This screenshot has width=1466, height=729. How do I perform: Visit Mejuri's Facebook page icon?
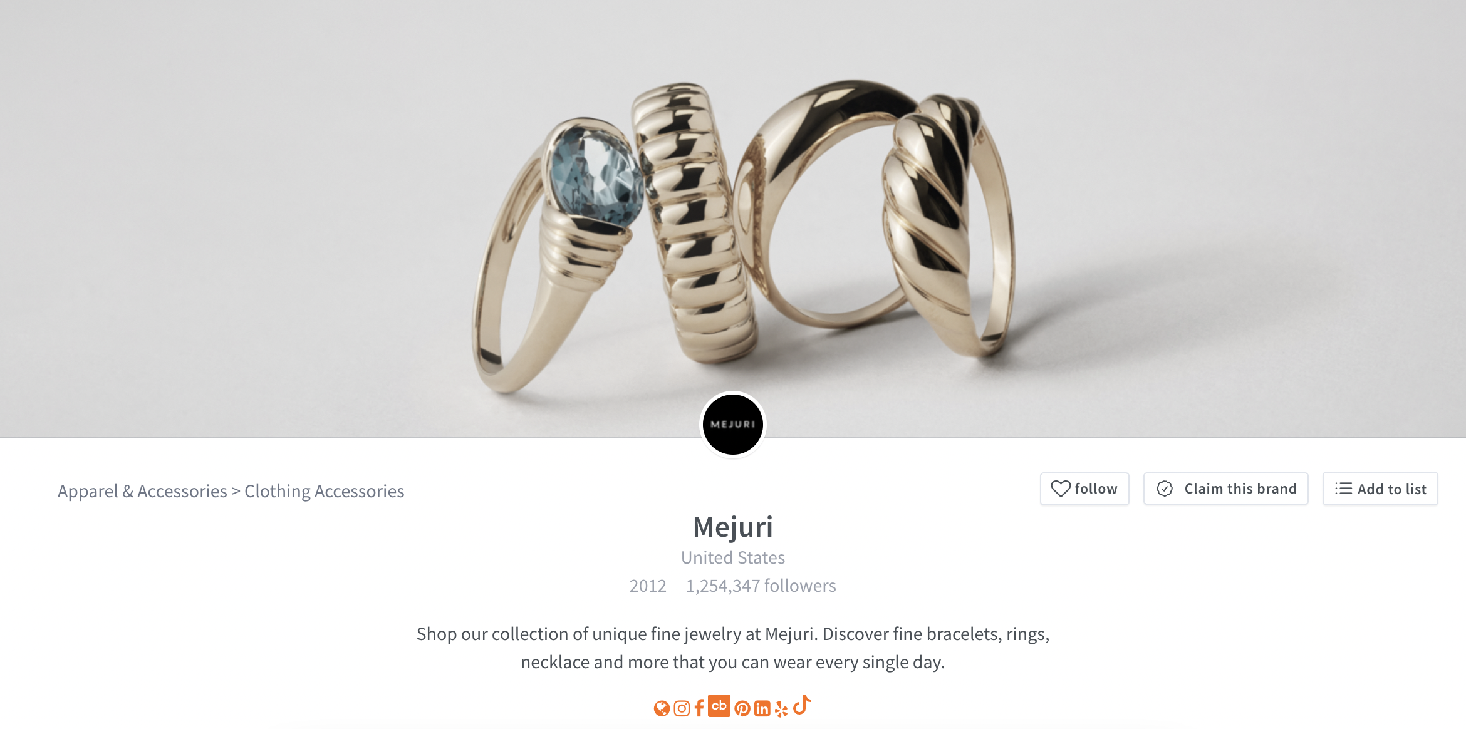[x=699, y=707]
